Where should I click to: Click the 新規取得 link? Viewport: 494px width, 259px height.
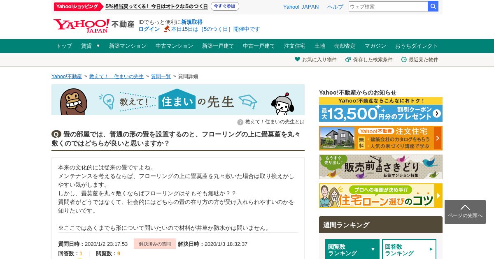[192, 22]
